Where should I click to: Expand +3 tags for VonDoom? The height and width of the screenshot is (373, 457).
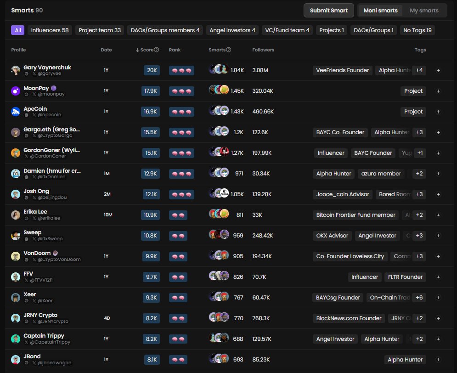(x=419, y=256)
